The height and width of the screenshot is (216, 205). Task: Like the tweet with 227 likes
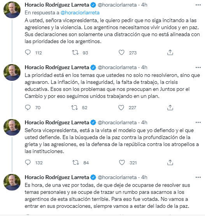pyautogui.click(x=121, y=108)
